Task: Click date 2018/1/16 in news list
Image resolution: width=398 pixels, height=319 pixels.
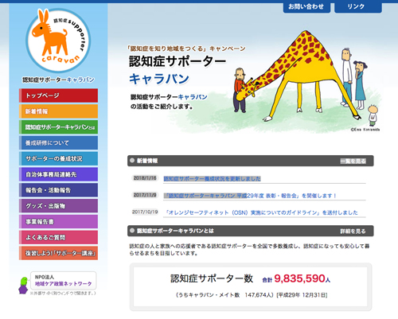Action: click(145, 178)
